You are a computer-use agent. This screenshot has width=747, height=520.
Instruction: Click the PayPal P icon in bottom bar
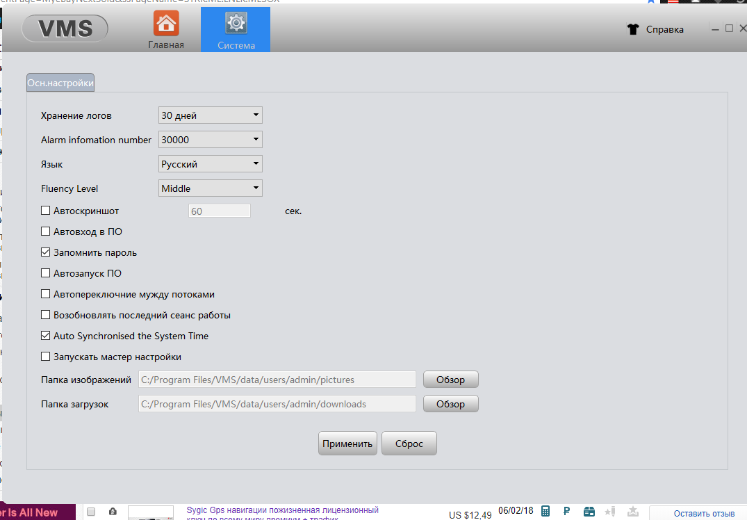(x=566, y=512)
